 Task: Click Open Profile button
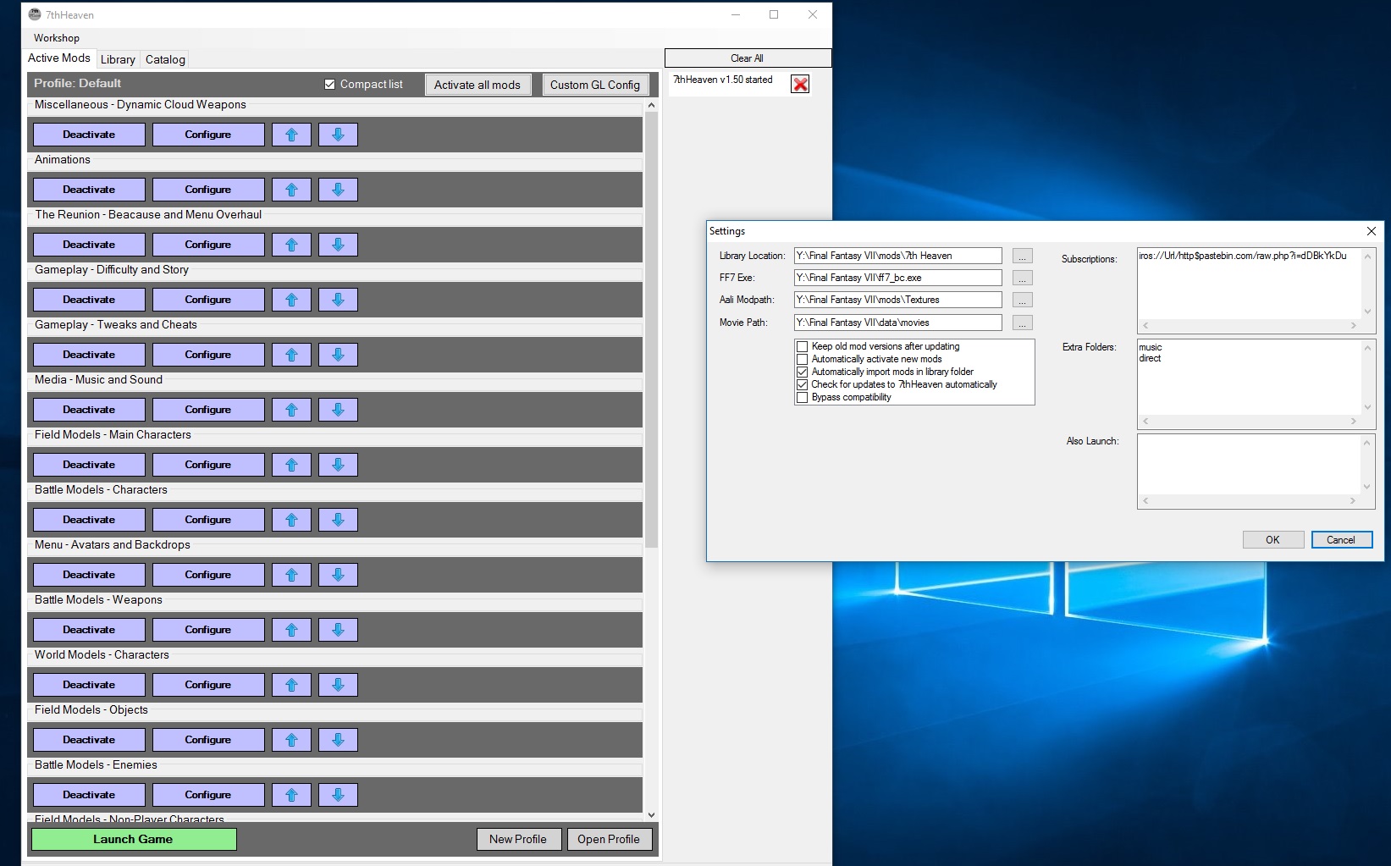click(x=609, y=839)
